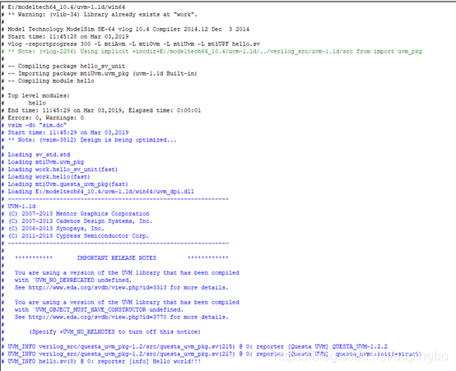Click the vlib-34 library already exists warning
456x371 pixels.
[x=102, y=14]
